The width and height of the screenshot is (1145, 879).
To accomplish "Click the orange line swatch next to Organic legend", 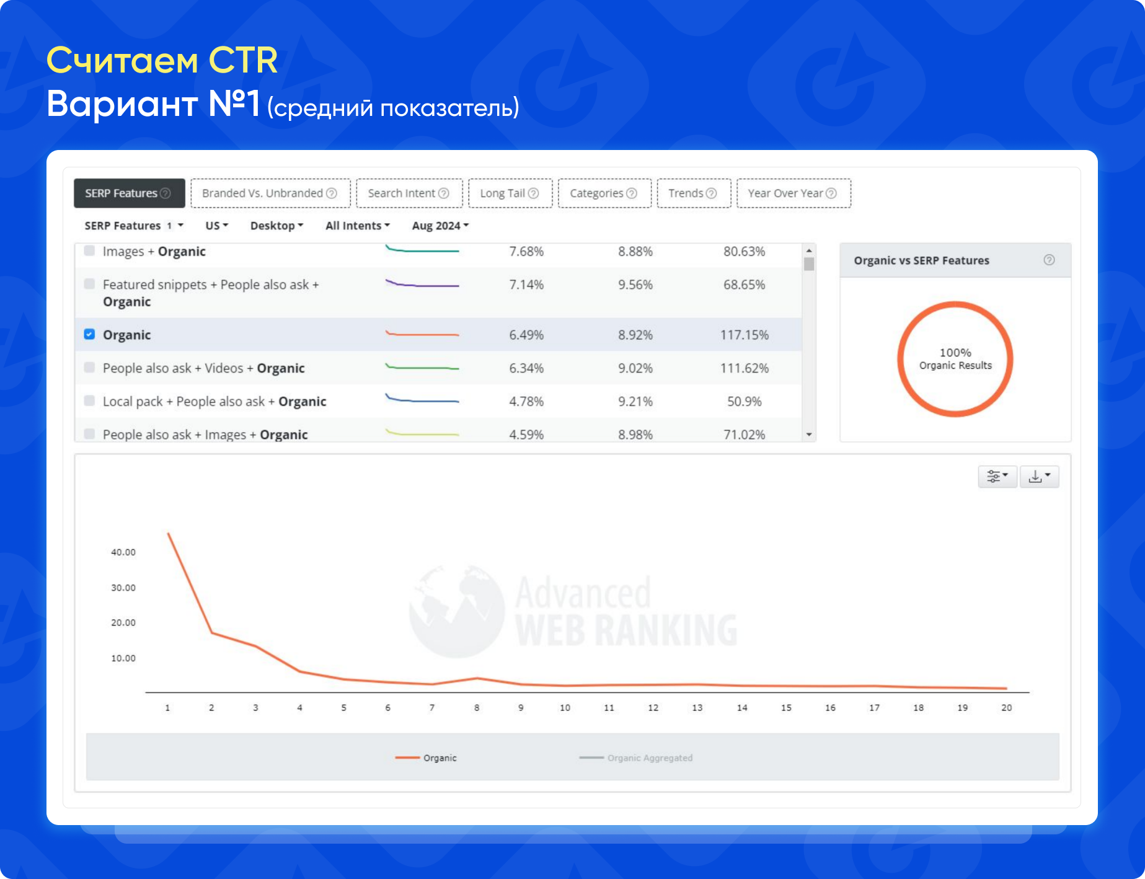I will point(406,757).
